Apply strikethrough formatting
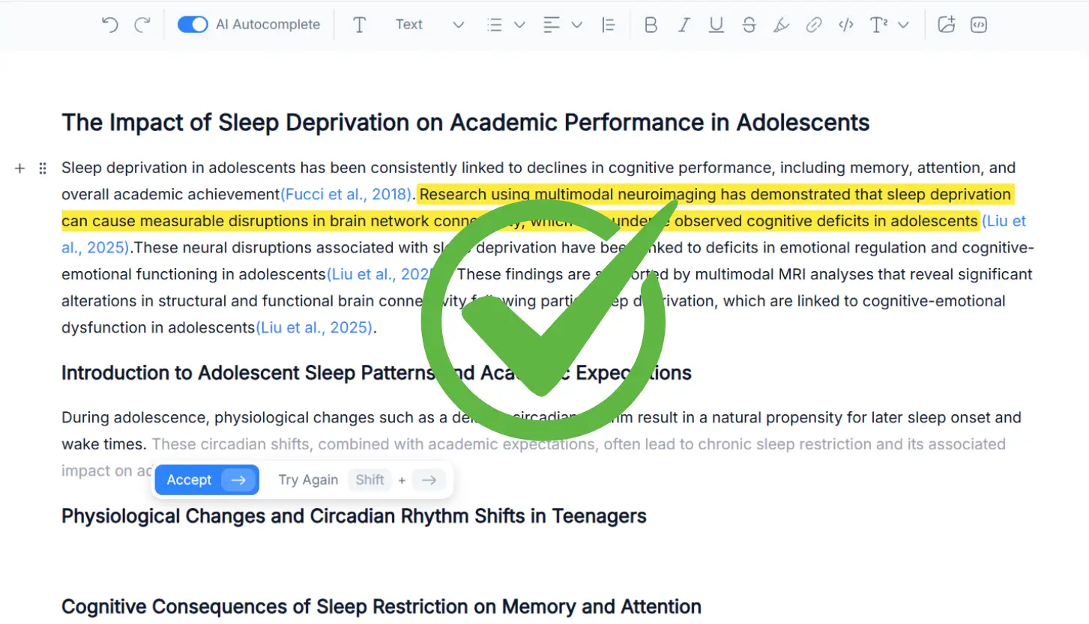This screenshot has width=1089, height=624. 749,25
